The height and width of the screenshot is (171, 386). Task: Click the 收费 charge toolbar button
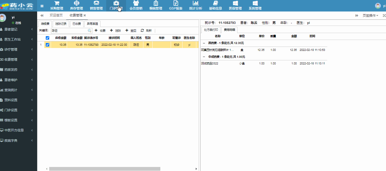point(100,30)
